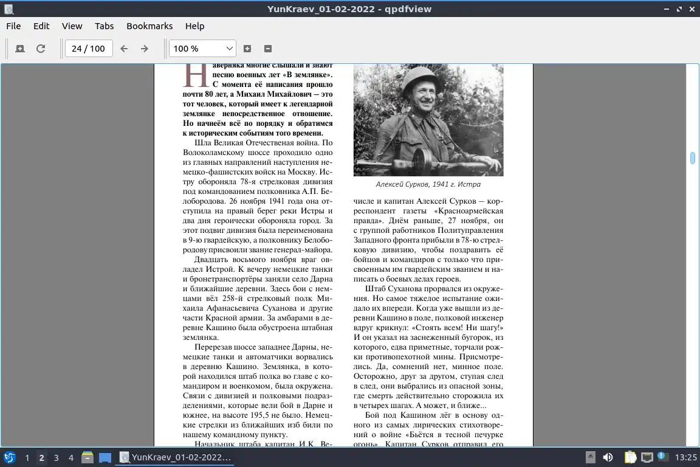The image size is (700, 467).
Task: Switch to workspace 3
Action: [x=57, y=458]
